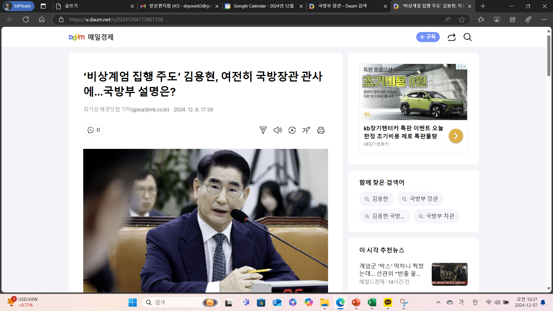Open translation icon in article toolbar
The width and height of the screenshot is (553, 311).
click(x=292, y=130)
